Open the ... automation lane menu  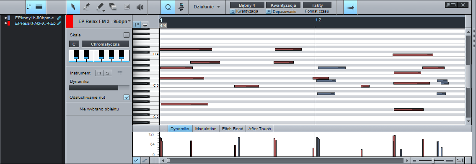click(163, 128)
